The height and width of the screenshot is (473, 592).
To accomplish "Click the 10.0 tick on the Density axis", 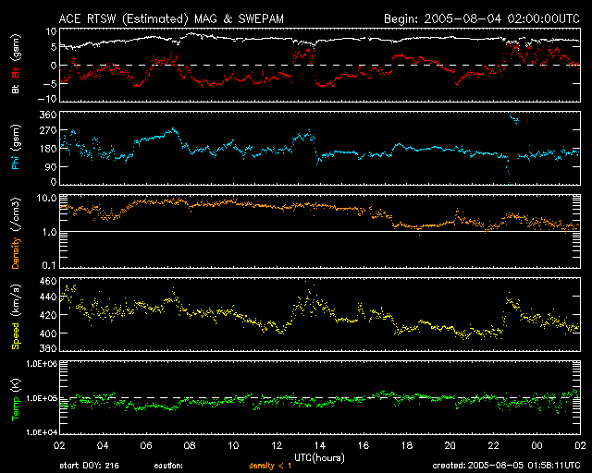I will click(x=46, y=198).
